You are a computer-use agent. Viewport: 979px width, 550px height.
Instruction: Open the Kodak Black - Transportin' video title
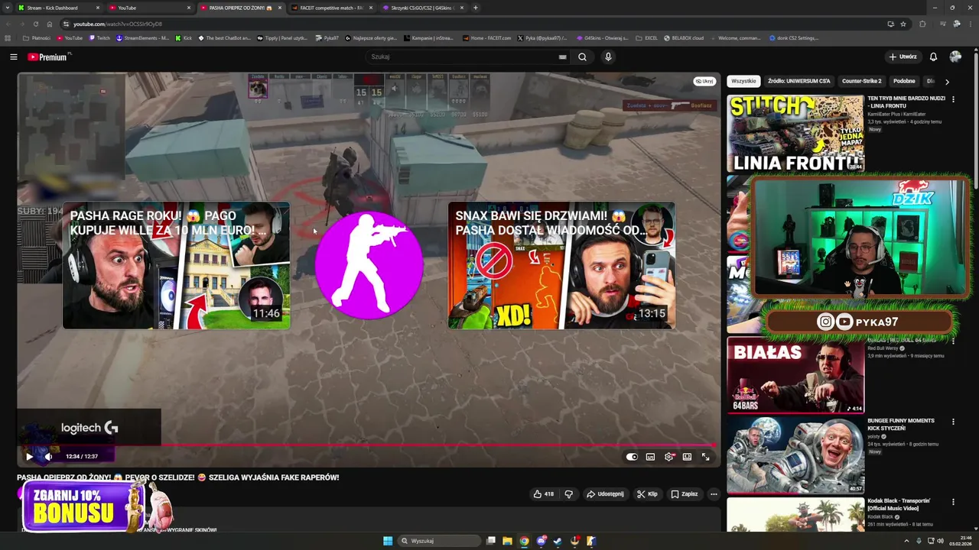click(899, 504)
